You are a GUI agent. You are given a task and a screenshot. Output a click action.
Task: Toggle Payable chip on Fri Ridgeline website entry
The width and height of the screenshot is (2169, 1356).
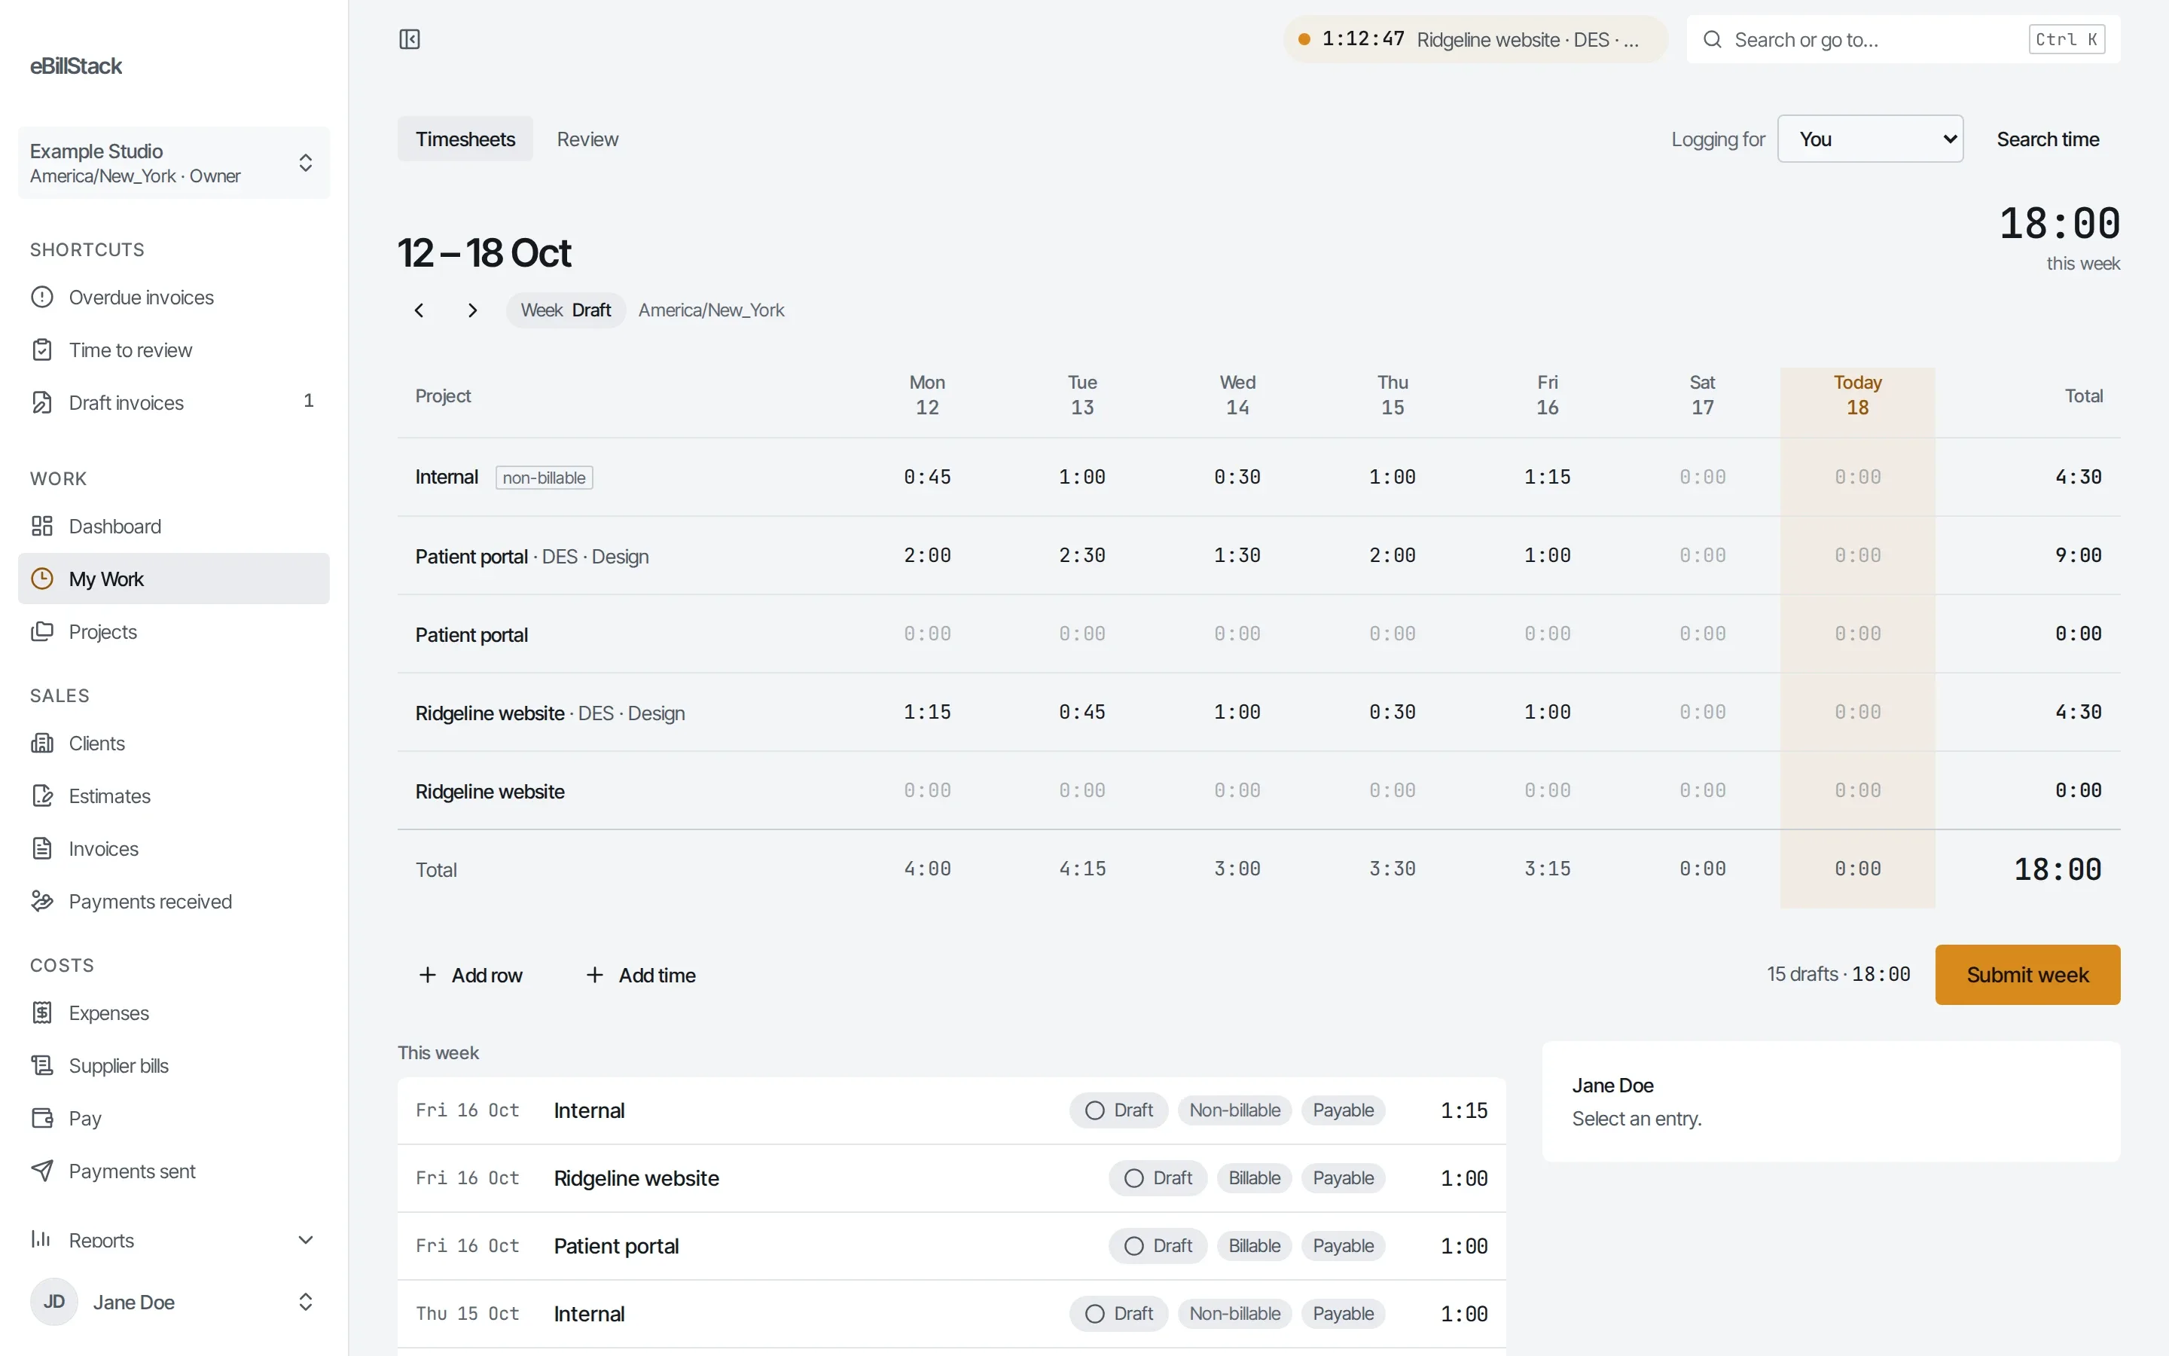point(1344,1178)
